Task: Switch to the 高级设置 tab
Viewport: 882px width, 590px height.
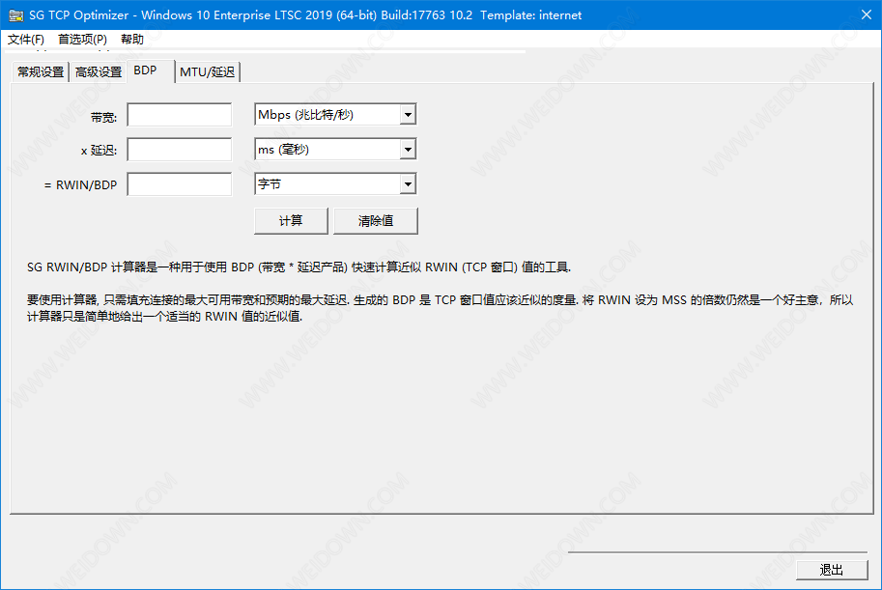Action: (x=99, y=72)
